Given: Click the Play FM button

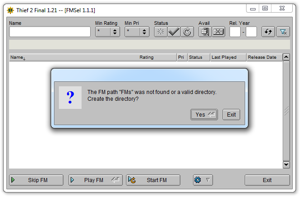Looking at the screenshot, I should [96, 180].
